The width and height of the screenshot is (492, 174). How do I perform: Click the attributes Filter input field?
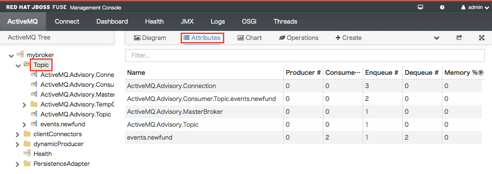tap(305, 55)
